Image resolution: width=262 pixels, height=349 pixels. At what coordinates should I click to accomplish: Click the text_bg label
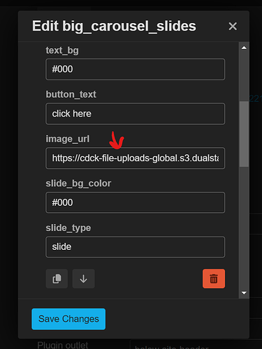(x=62, y=50)
